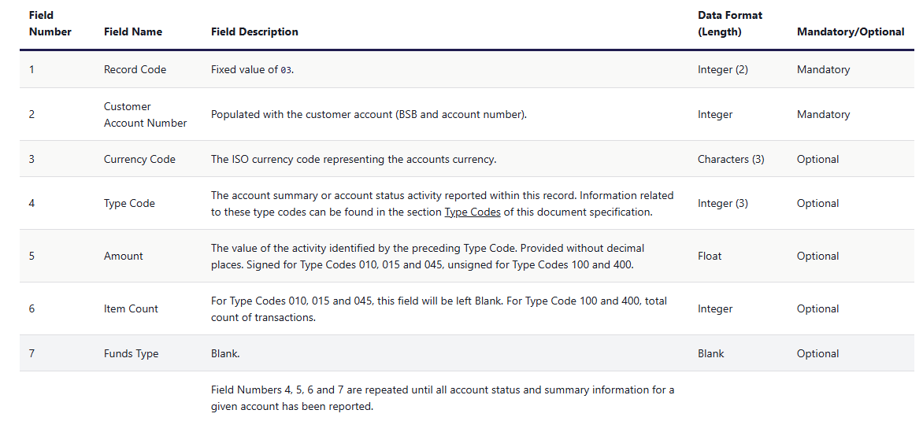923x432 pixels.
Task: Select the Customer Account Number cell
Action: coord(145,115)
